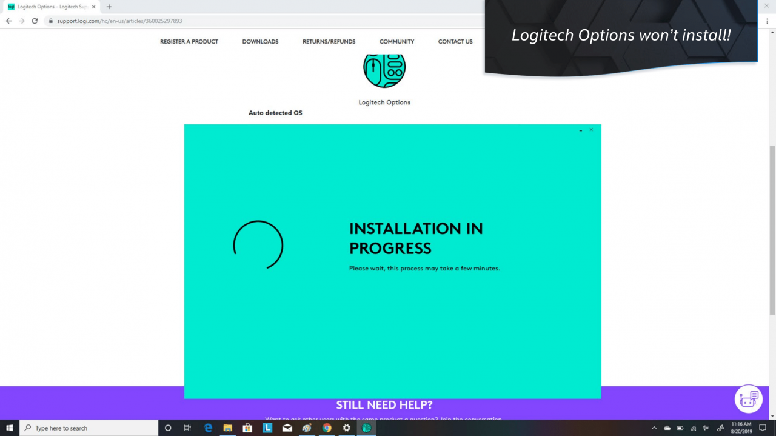The height and width of the screenshot is (436, 776).
Task: Open the RETURNS/REFUNDS menu item
Action: (x=329, y=42)
